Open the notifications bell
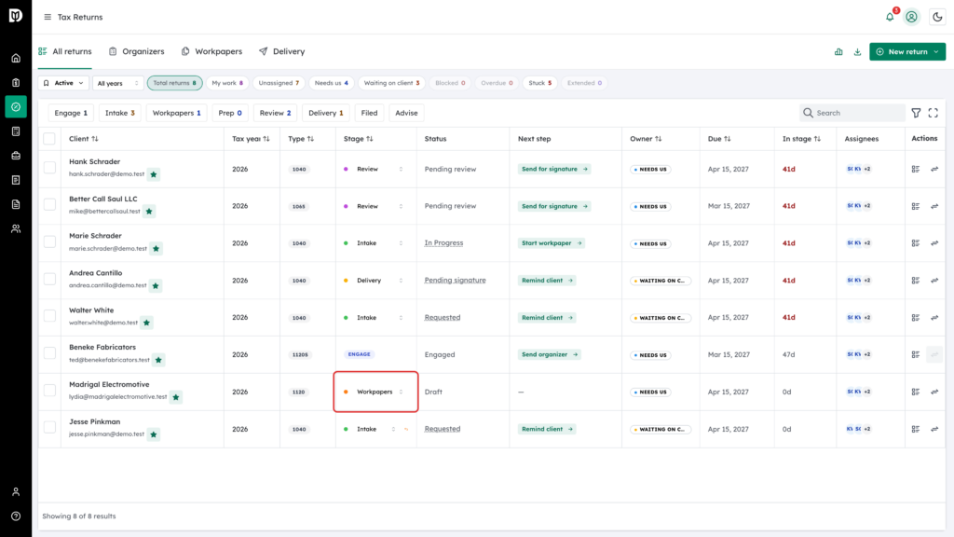Image resolution: width=954 pixels, height=537 pixels. [890, 17]
